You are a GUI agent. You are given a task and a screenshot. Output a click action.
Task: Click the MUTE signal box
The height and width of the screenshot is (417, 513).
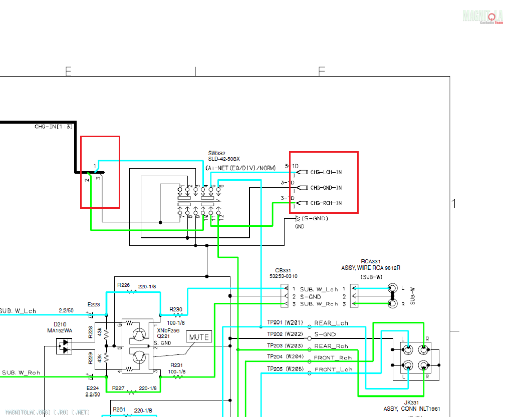tap(199, 337)
